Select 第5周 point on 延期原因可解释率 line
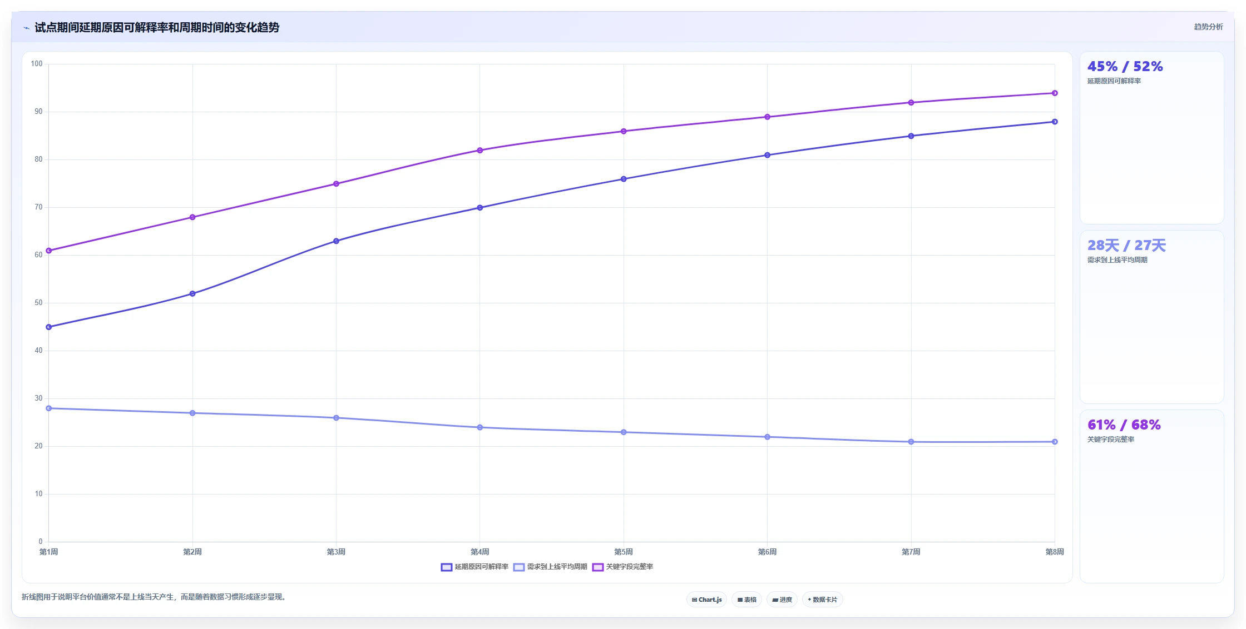Viewport: 1246px width, 629px height. coord(624,179)
